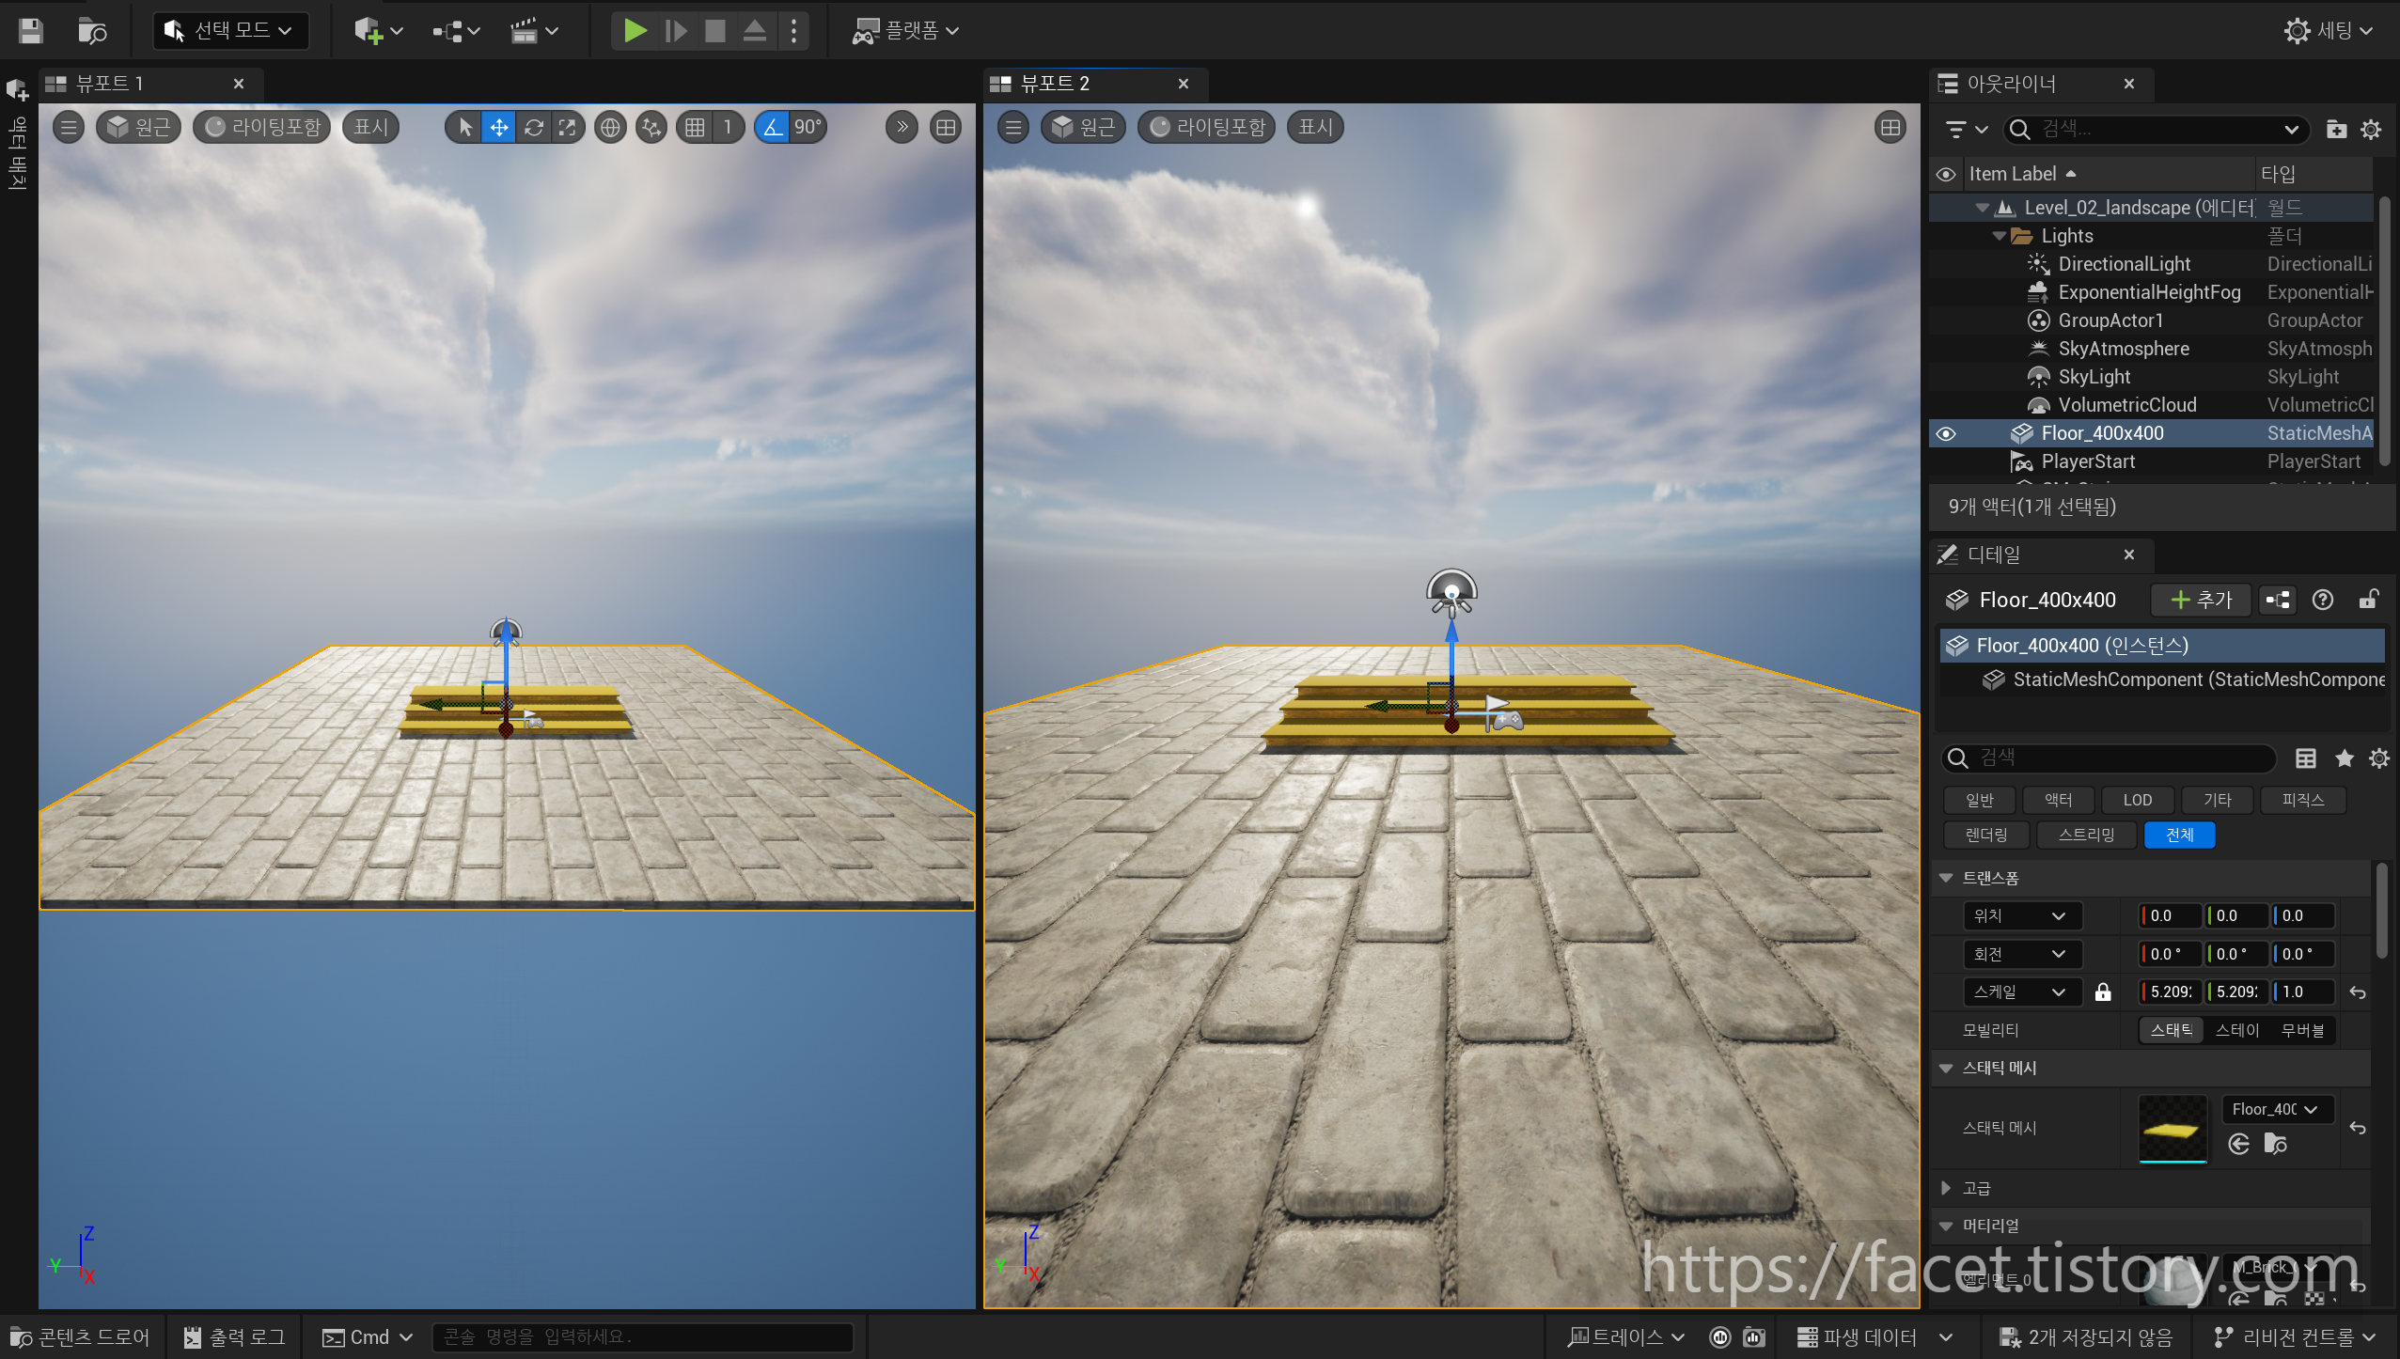Click the green Play level button
Screen dimensions: 2400x1359
point(635,31)
